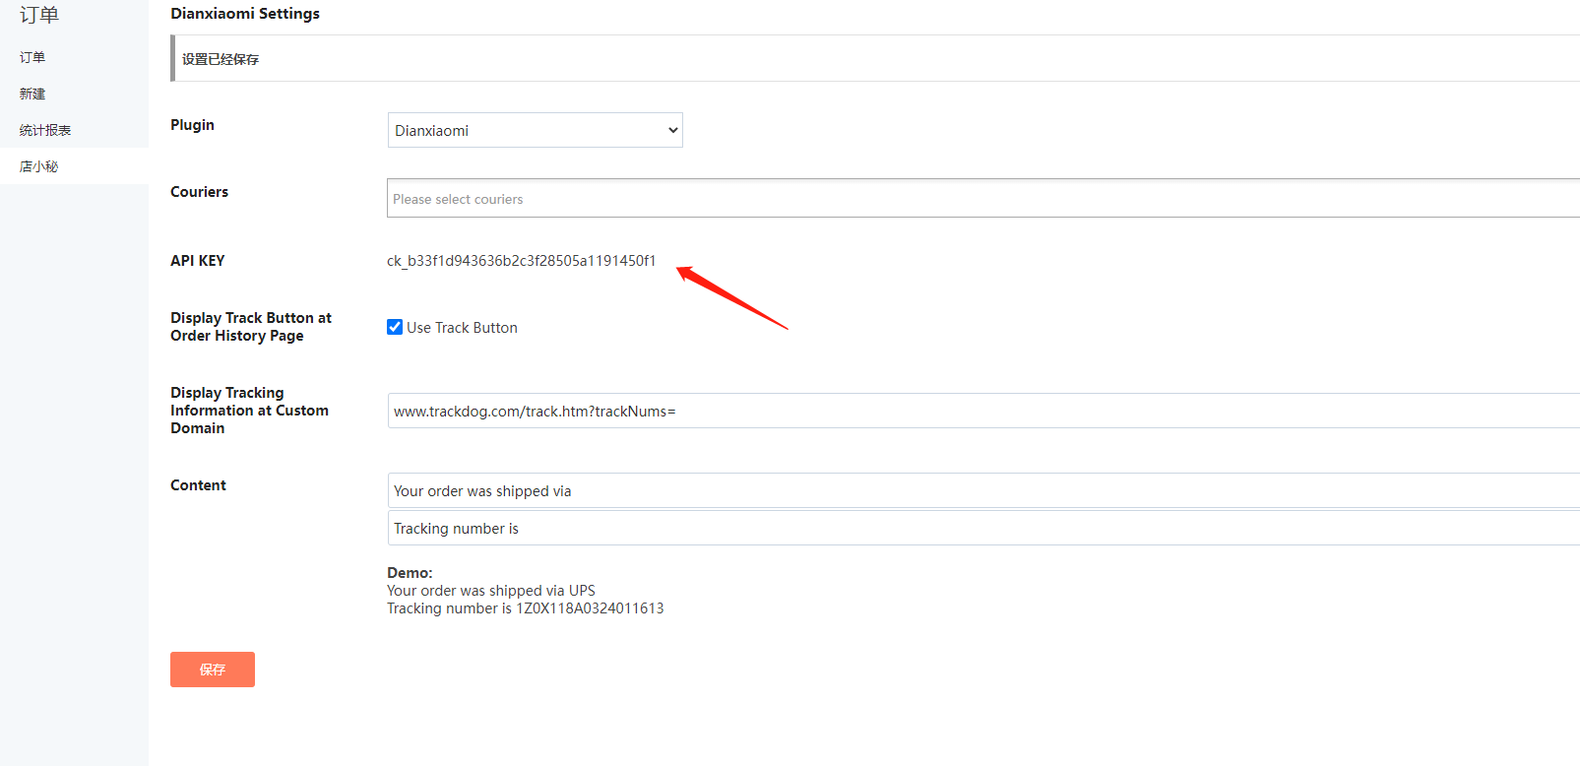Image resolution: width=1580 pixels, height=766 pixels.
Task: Click the Display Track Button at Order History Page label
Action: [251, 327]
